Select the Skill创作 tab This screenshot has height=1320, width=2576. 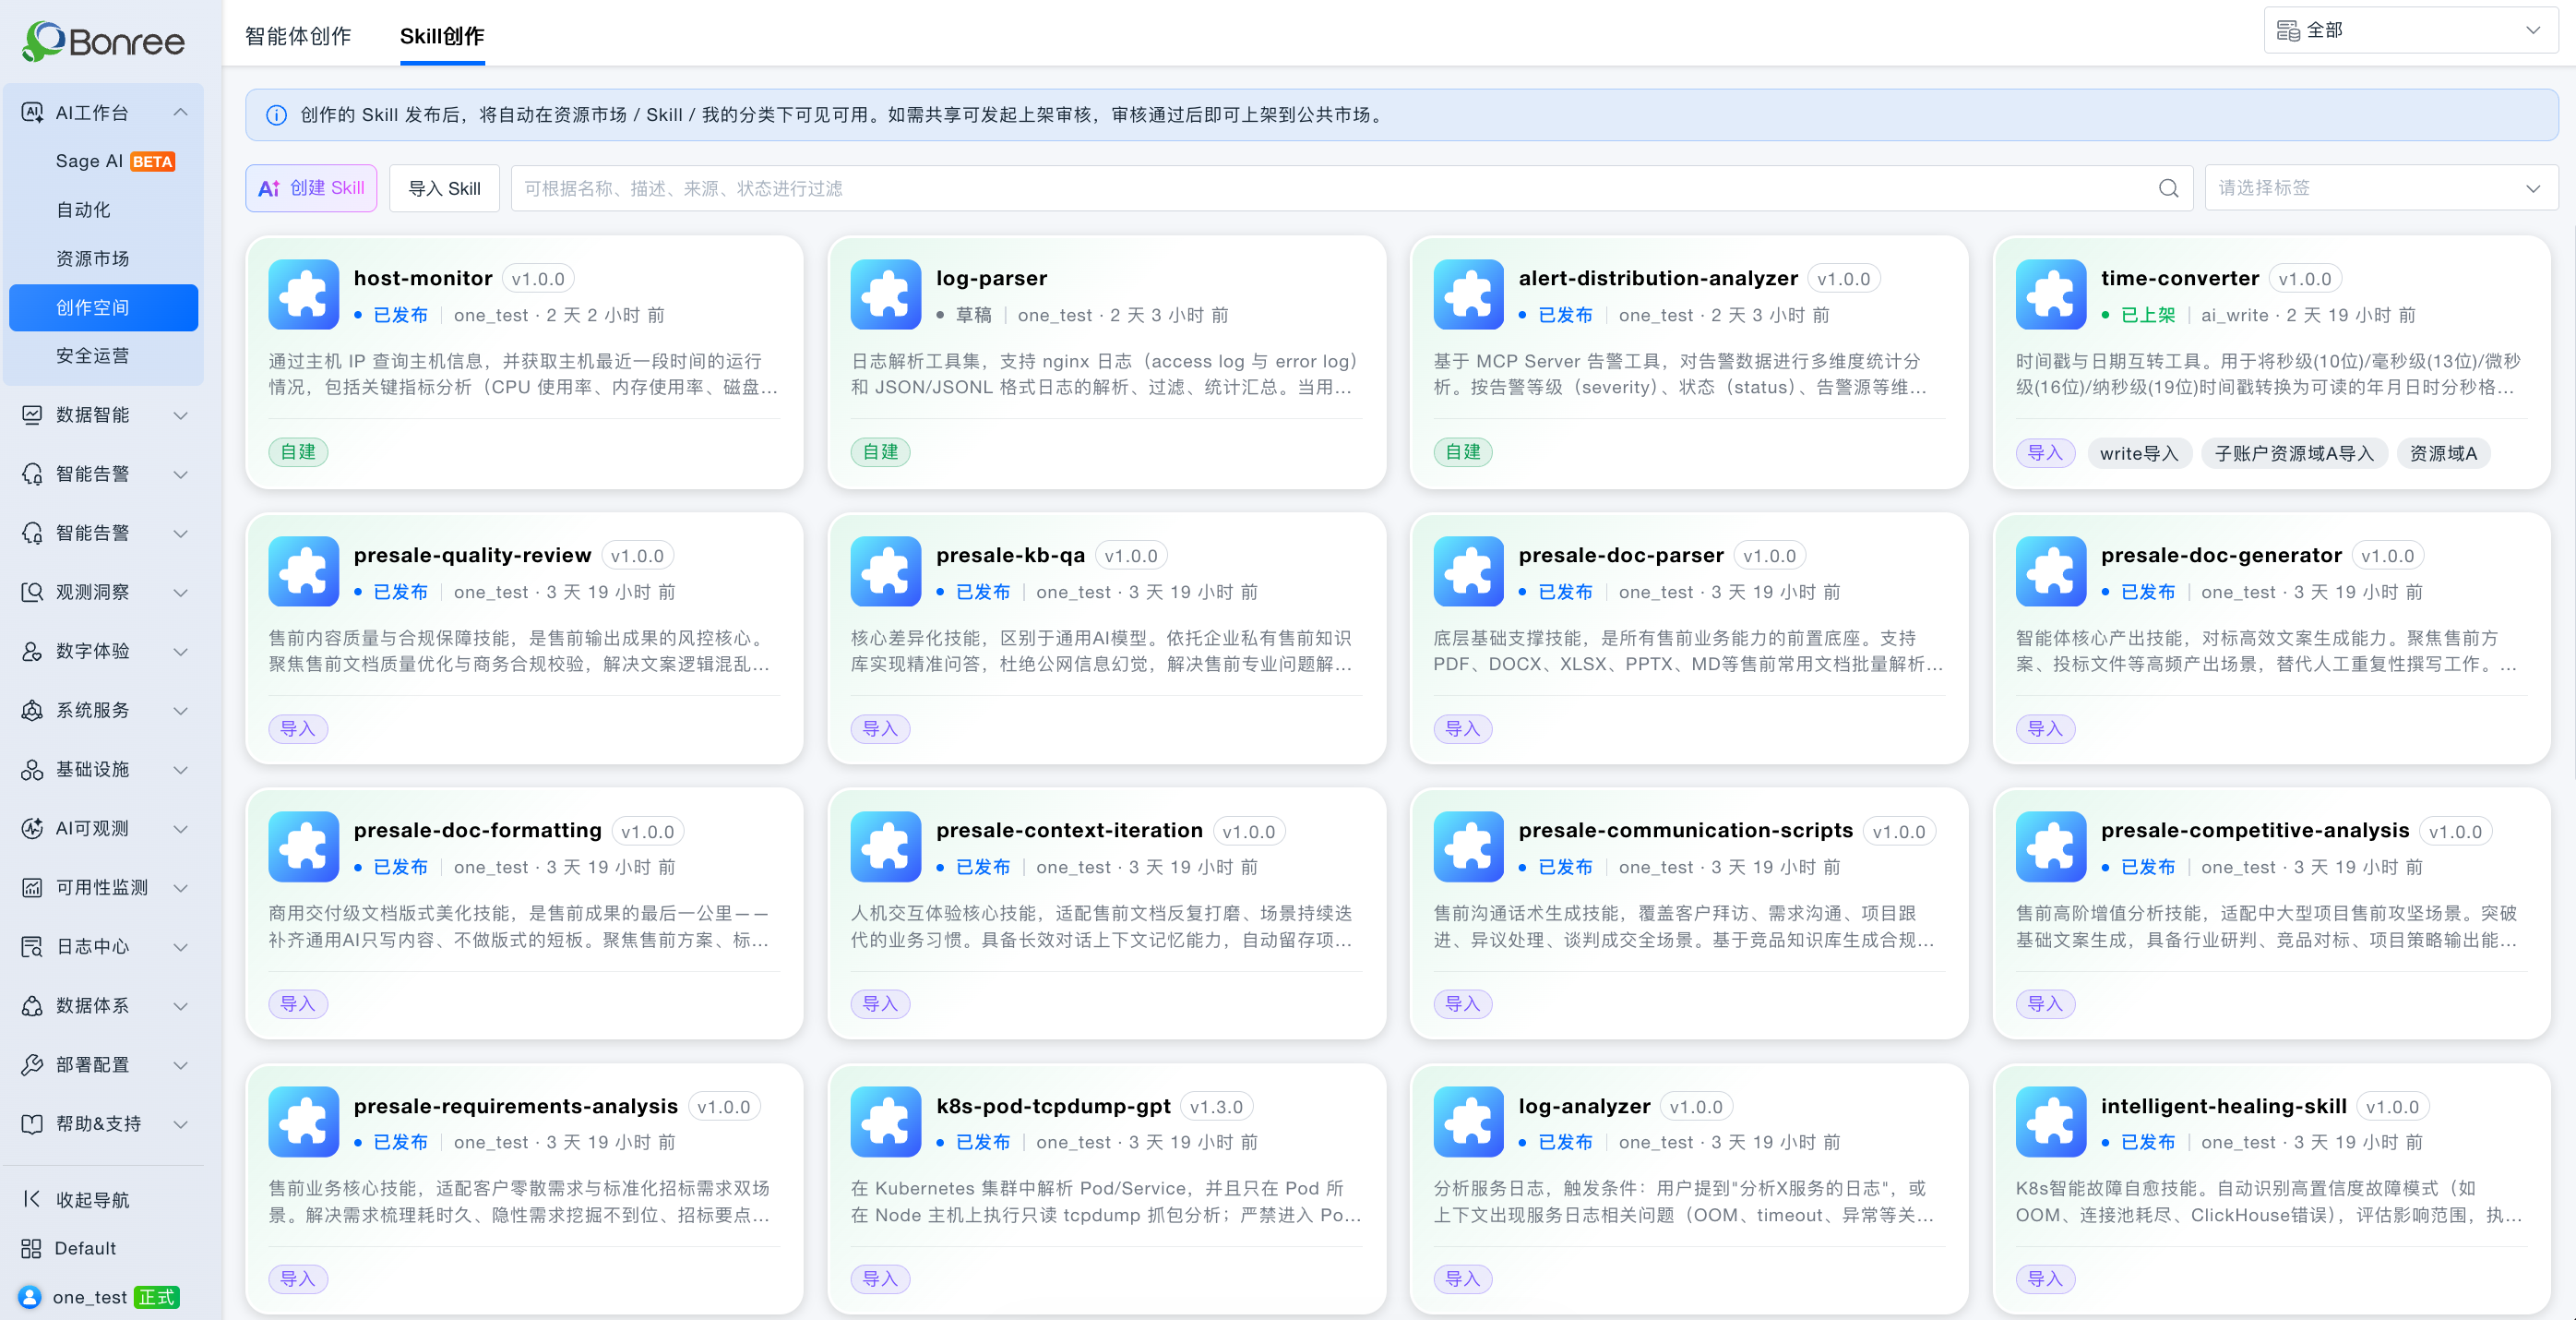[x=442, y=36]
